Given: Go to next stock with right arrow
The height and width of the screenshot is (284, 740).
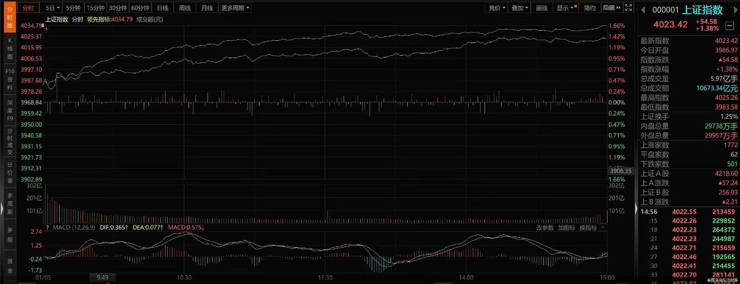Looking at the screenshot, I should [734, 10].
